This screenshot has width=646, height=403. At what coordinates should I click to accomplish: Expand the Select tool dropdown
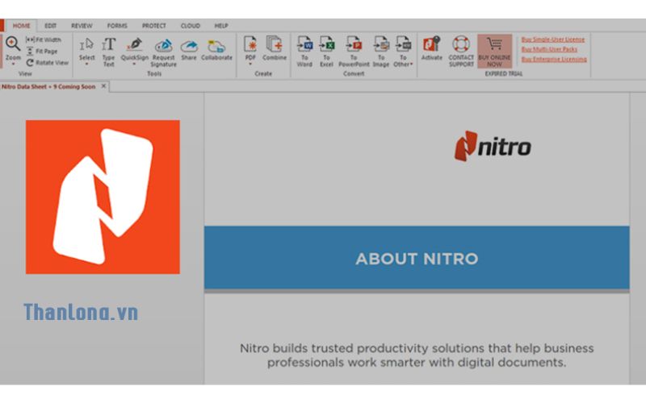tap(86, 64)
